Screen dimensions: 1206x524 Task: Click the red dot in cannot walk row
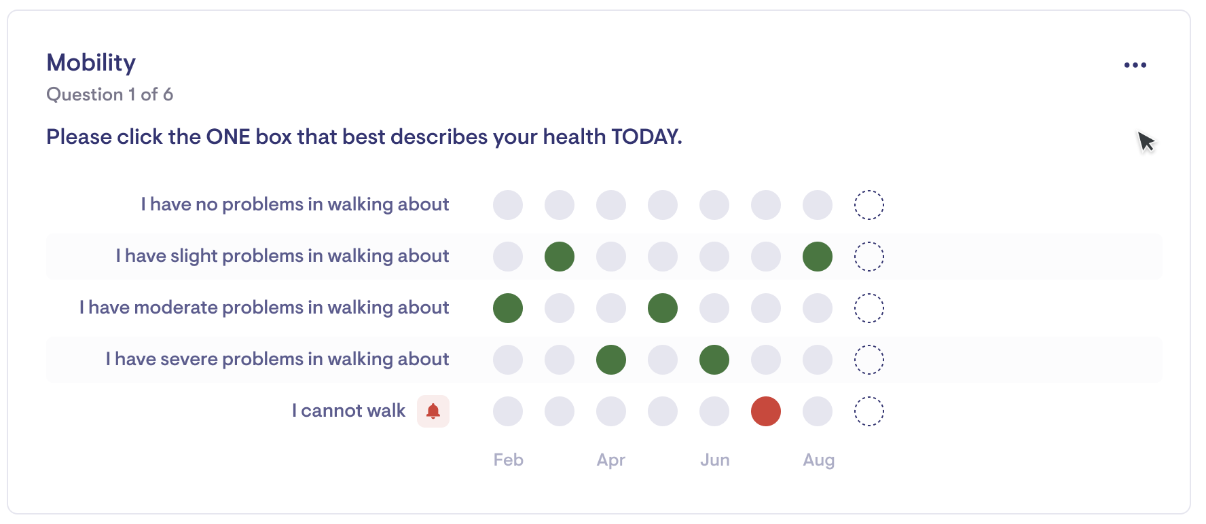[x=766, y=411]
